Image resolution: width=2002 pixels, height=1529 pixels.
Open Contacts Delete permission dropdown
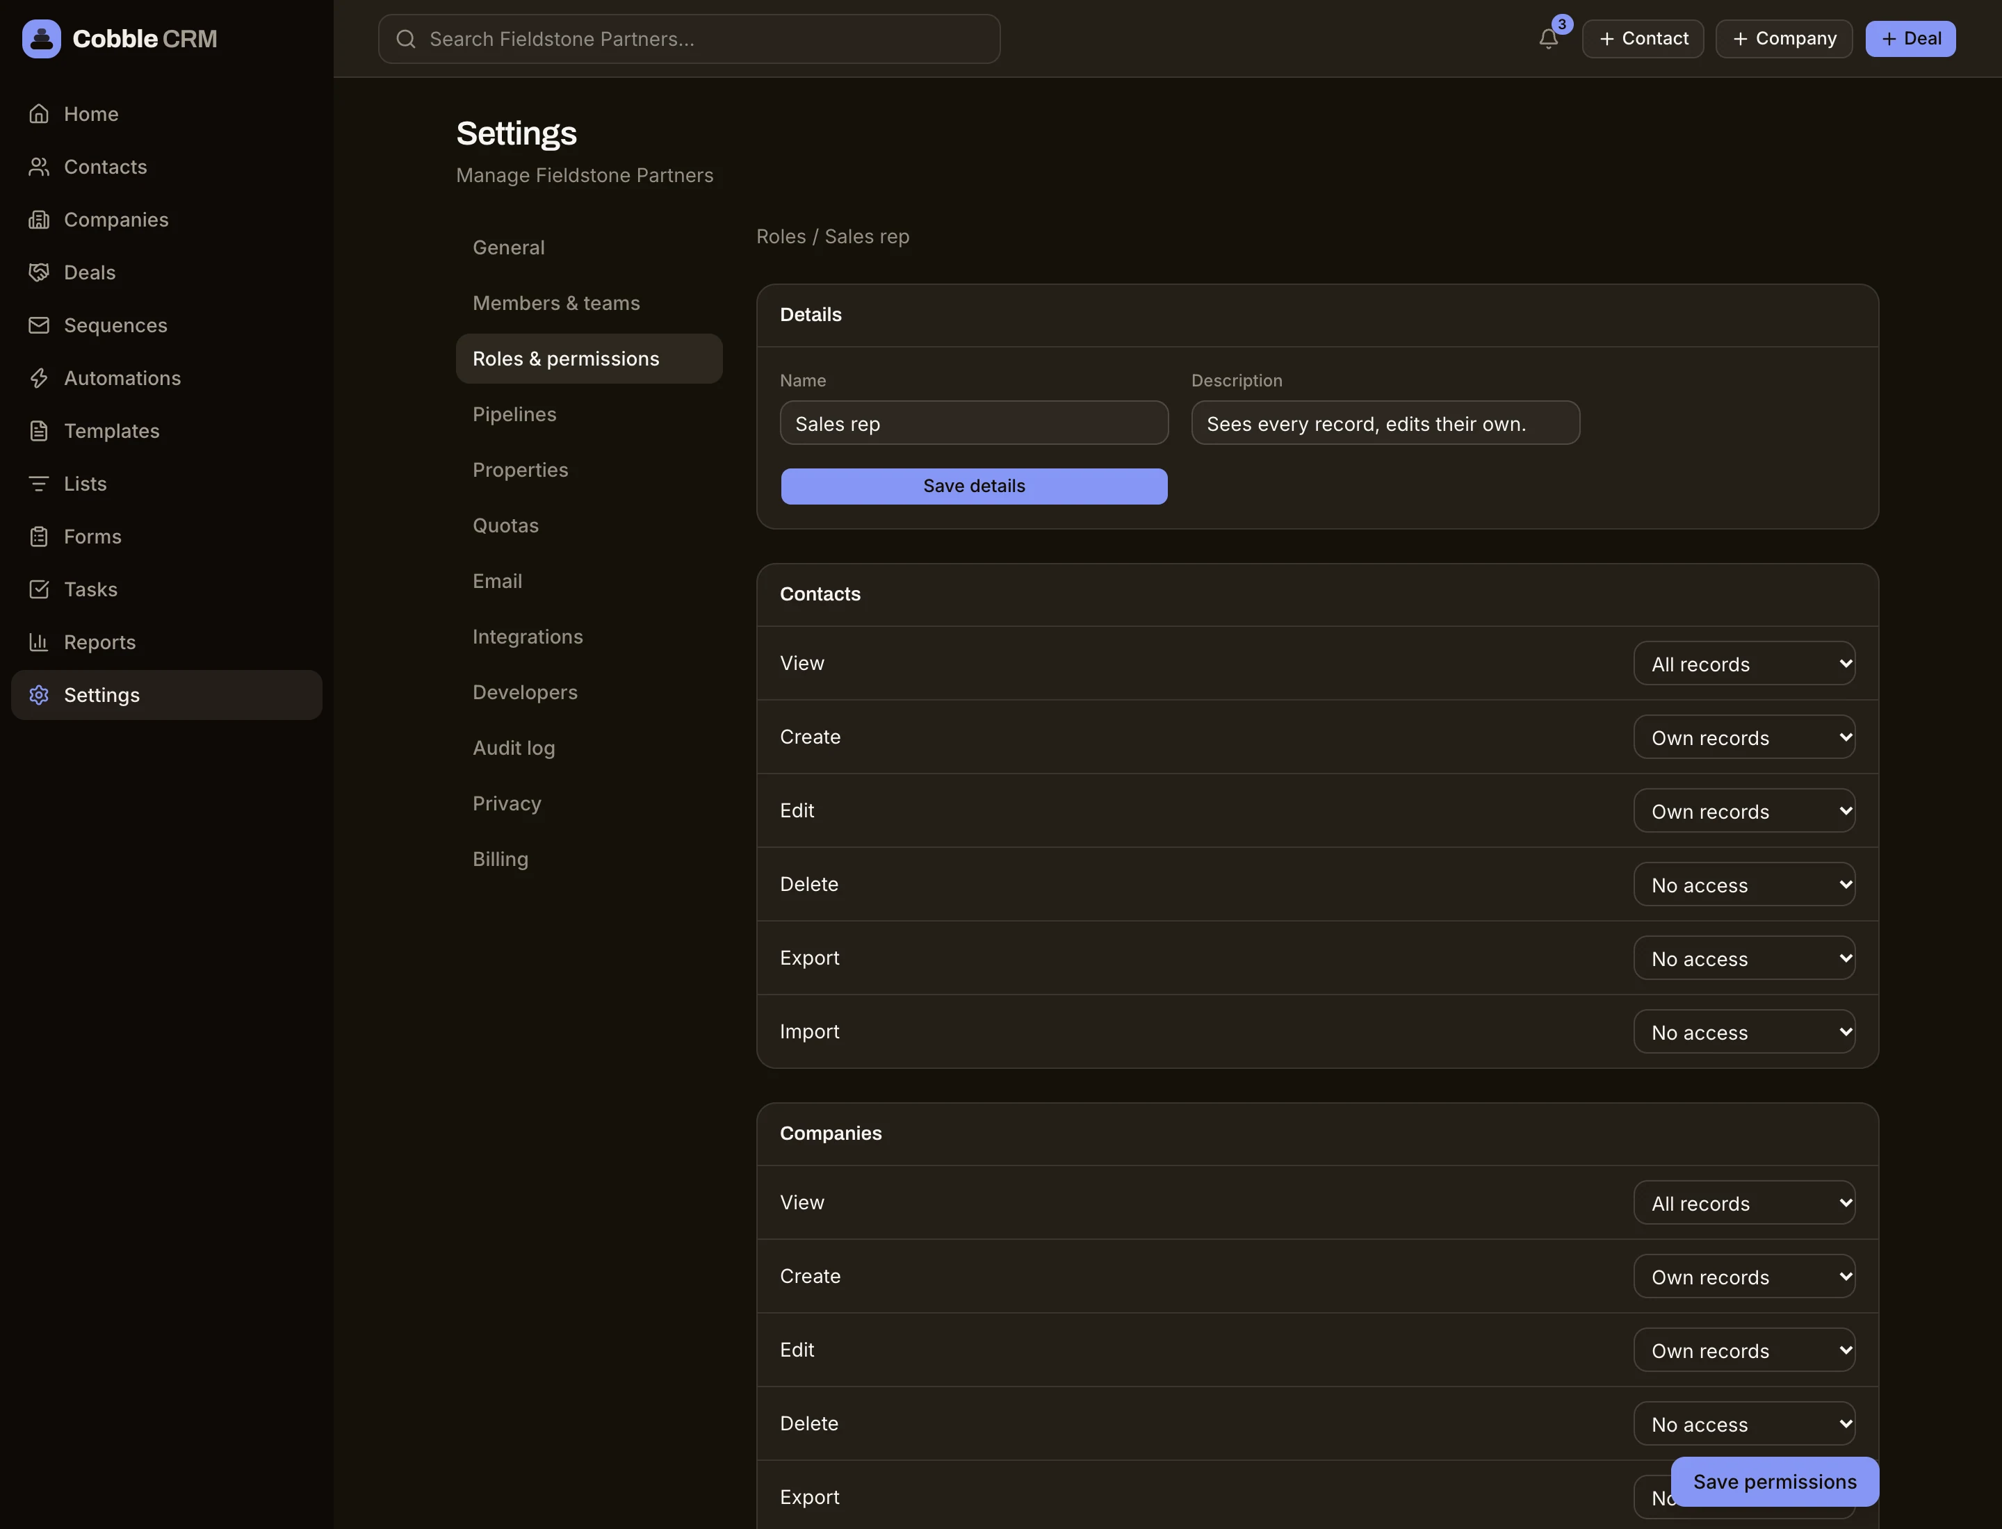pos(1743,885)
